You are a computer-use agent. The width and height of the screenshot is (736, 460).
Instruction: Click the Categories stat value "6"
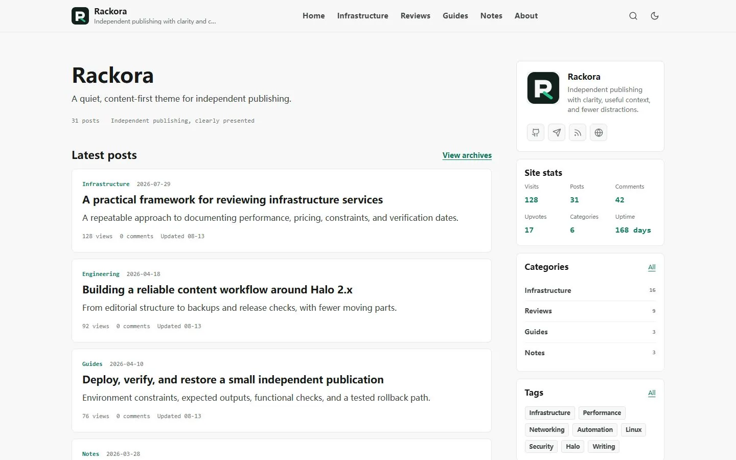[572, 230]
